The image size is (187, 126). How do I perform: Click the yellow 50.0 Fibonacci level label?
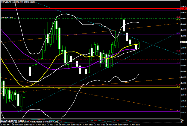point(178,20)
